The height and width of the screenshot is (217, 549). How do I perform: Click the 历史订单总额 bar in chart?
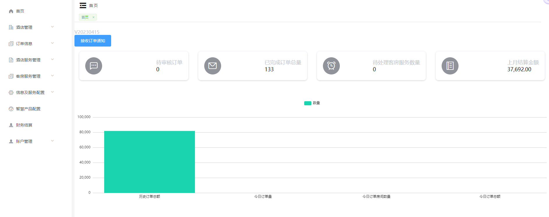[x=150, y=162]
